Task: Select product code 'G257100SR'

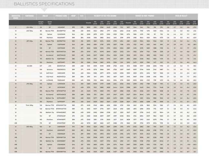Action: click(61, 44)
